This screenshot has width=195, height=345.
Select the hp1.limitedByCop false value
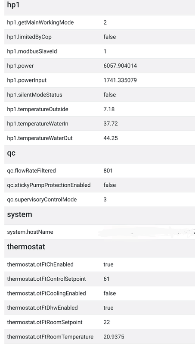[110, 37]
